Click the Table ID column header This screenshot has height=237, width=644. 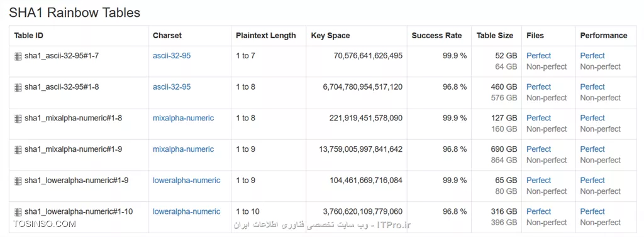(x=29, y=36)
